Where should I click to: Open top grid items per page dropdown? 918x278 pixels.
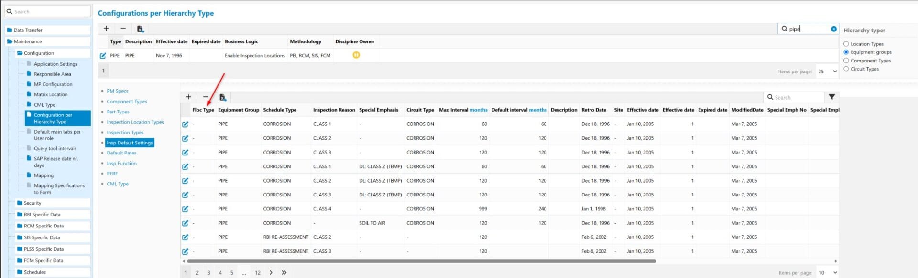(828, 72)
